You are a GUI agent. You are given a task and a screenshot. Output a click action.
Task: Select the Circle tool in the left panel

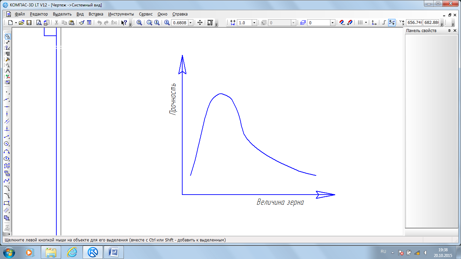pyautogui.click(x=7, y=144)
